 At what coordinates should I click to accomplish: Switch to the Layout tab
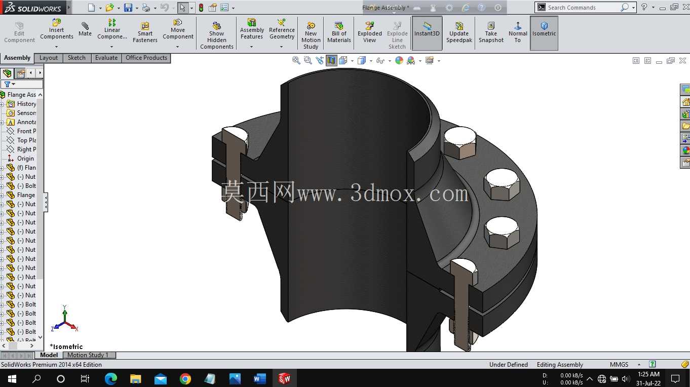coord(49,58)
